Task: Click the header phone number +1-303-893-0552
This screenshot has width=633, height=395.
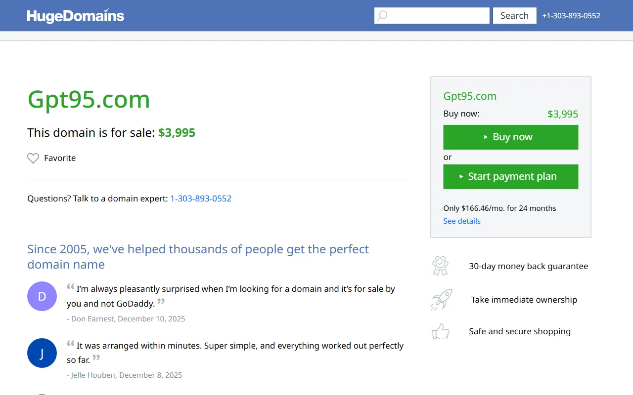Action: pyautogui.click(x=571, y=16)
